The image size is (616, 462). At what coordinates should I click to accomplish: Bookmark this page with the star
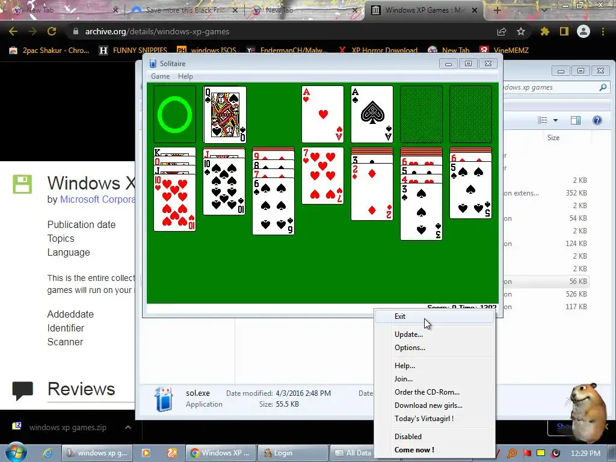tap(521, 31)
